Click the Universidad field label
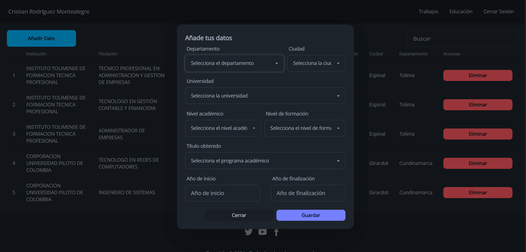This screenshot has width=526, height=252. [x=200, y=81]
